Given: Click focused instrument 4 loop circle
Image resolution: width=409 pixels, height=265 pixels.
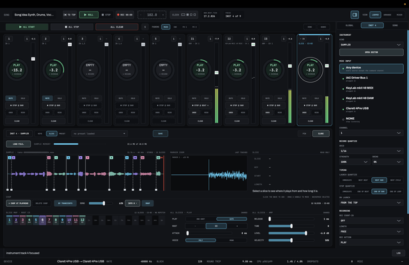Looking at the screenshot, I should [x=311, y=70].
